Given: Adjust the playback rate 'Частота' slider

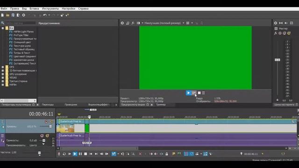Looking at the screenshot, I should (39, 153).
